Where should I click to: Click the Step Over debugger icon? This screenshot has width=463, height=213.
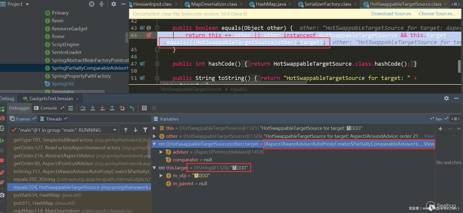coord(82,108)
